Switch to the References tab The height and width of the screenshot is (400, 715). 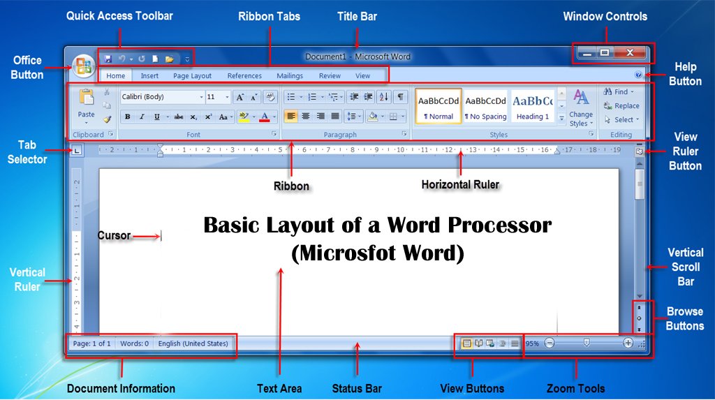click(244, 75)
